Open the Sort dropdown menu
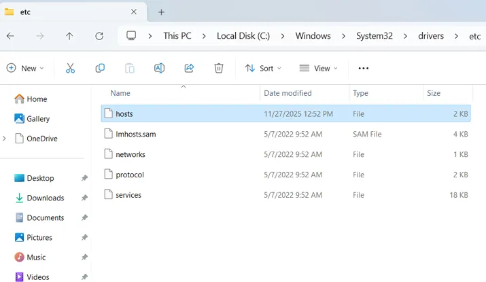 (x=263, y=68)
